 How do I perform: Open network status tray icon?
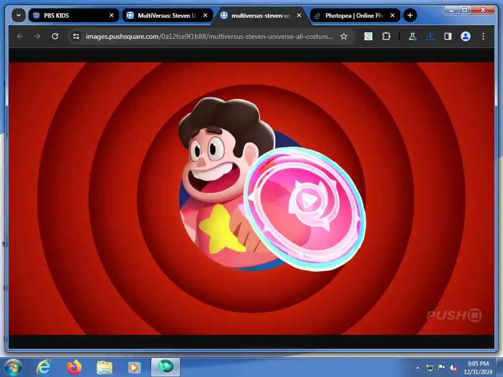(x=429, y=368)
